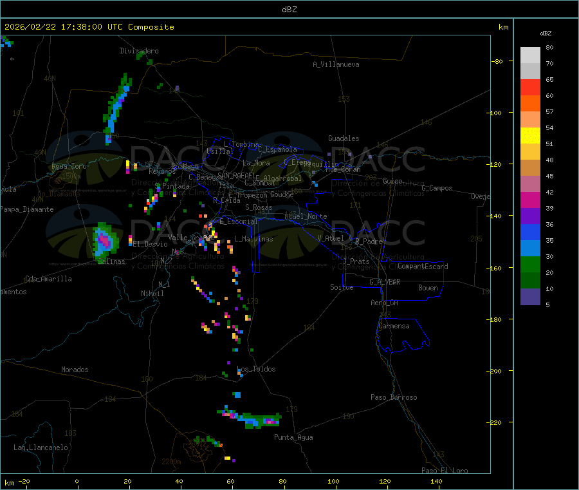The width and height of the screenshot is (579, 490).
Task: Click the dBZ title at top
Action: coord(289,10)
